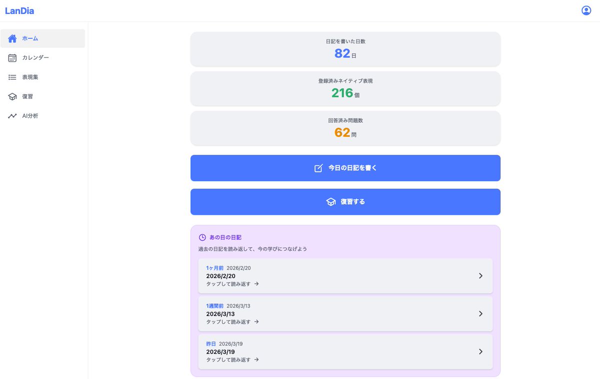Open the user account profile icon
This screenshot has width=600, height=379.
coord(586,10)
